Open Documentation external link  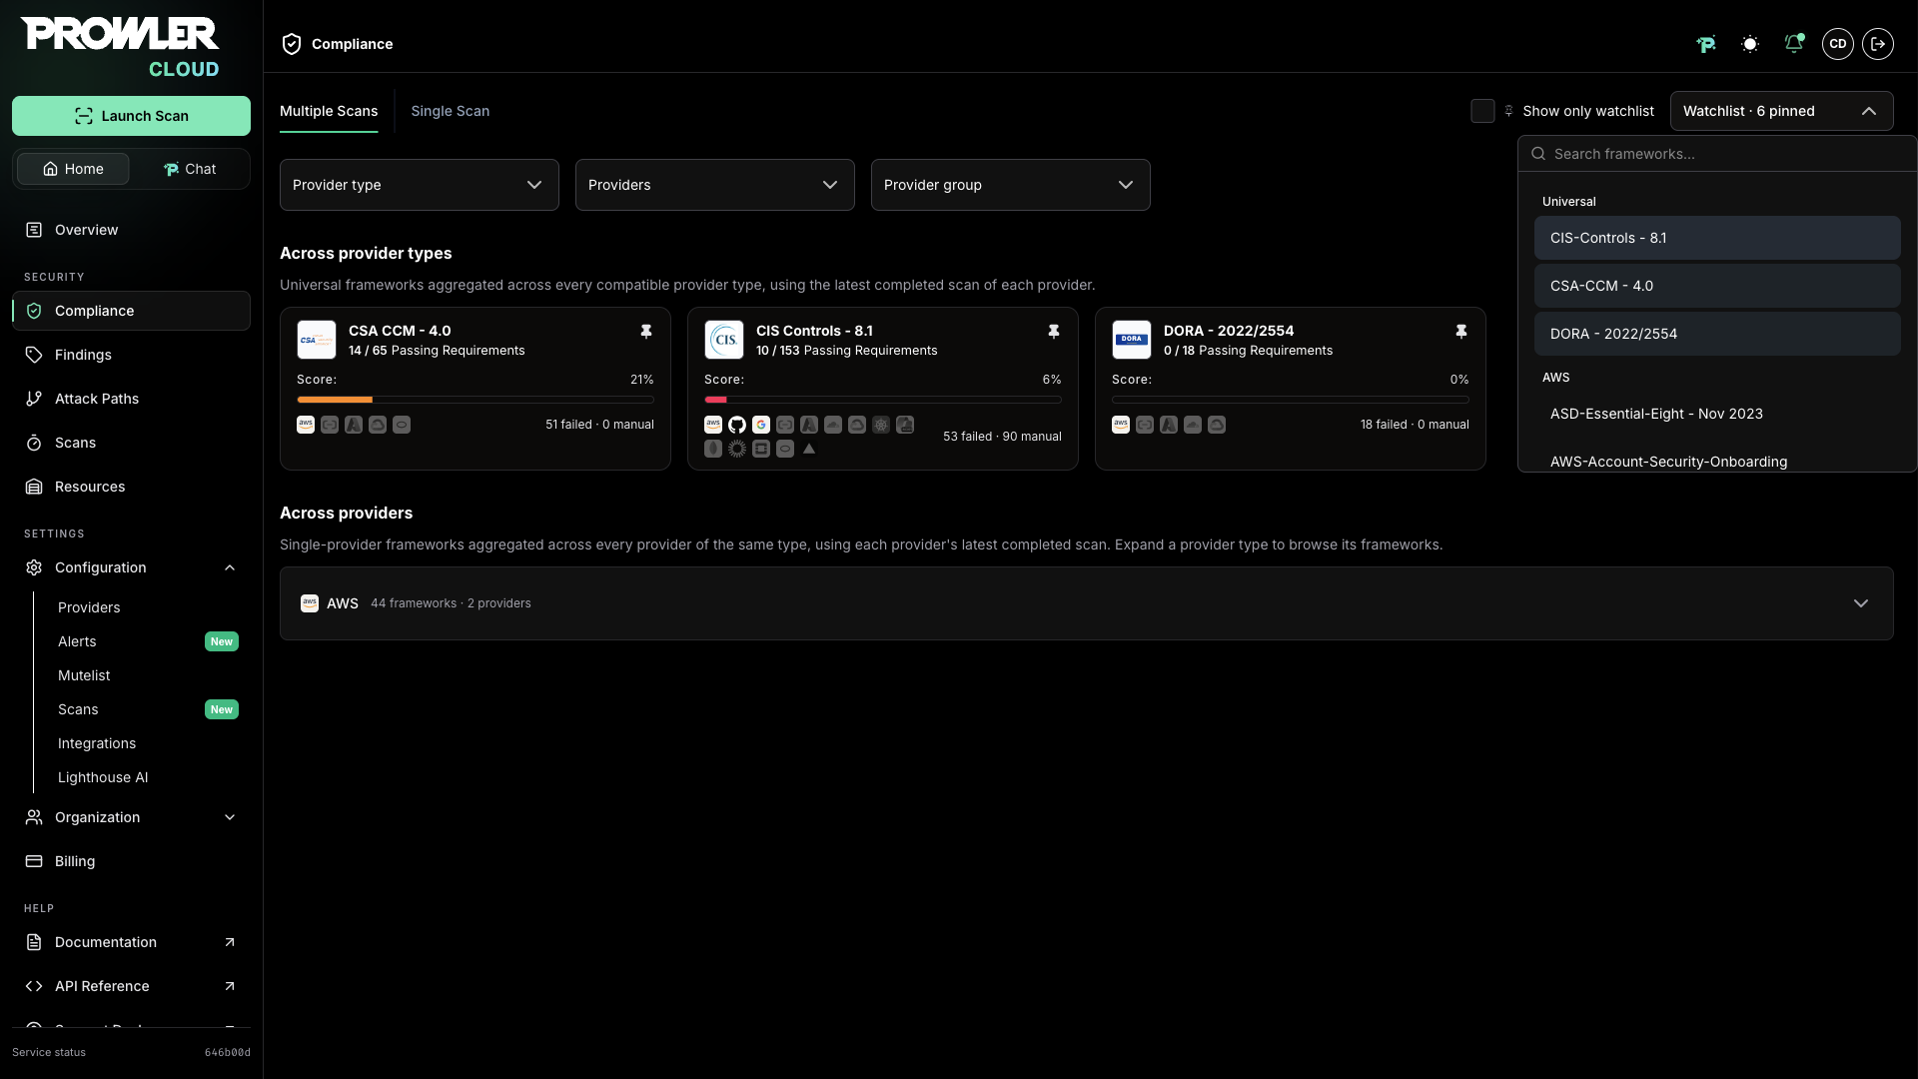(x=131, y=942)
